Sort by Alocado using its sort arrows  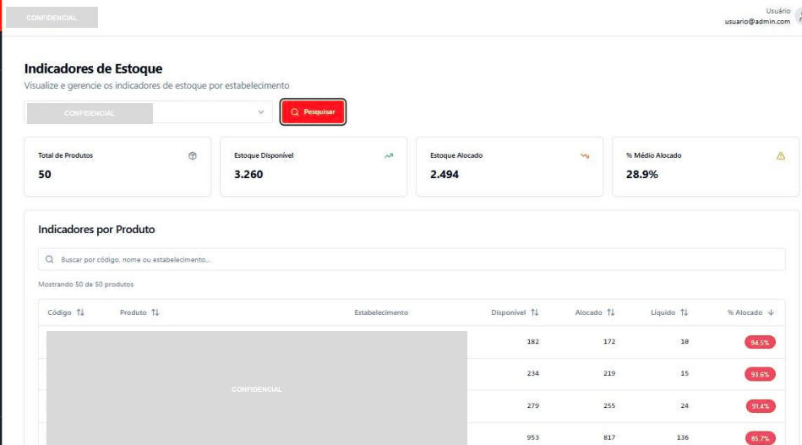(x=610, y=312)
